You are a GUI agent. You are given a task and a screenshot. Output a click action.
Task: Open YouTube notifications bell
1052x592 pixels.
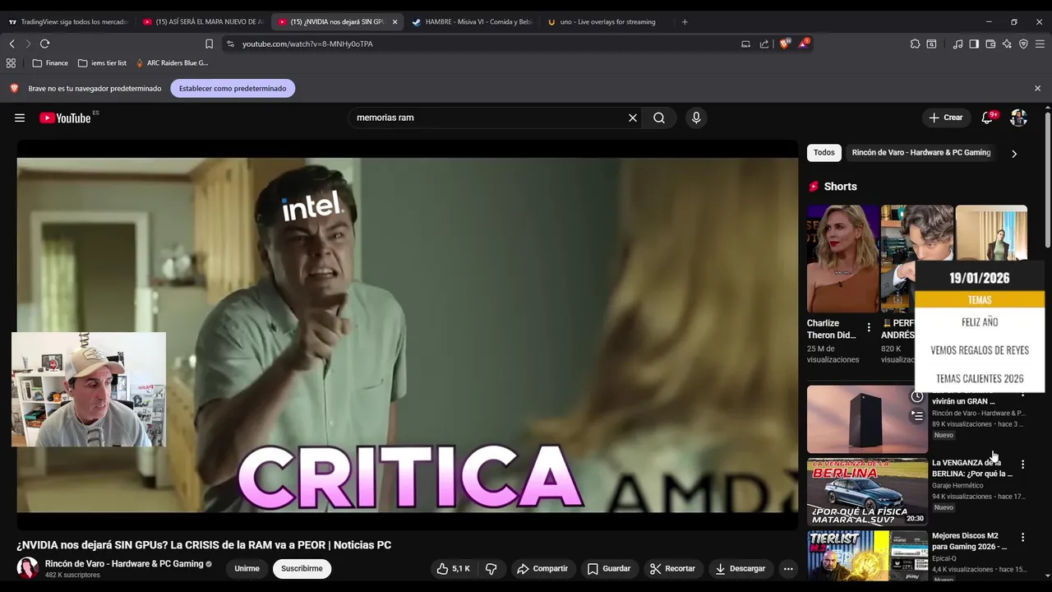[x=987, y=118]
